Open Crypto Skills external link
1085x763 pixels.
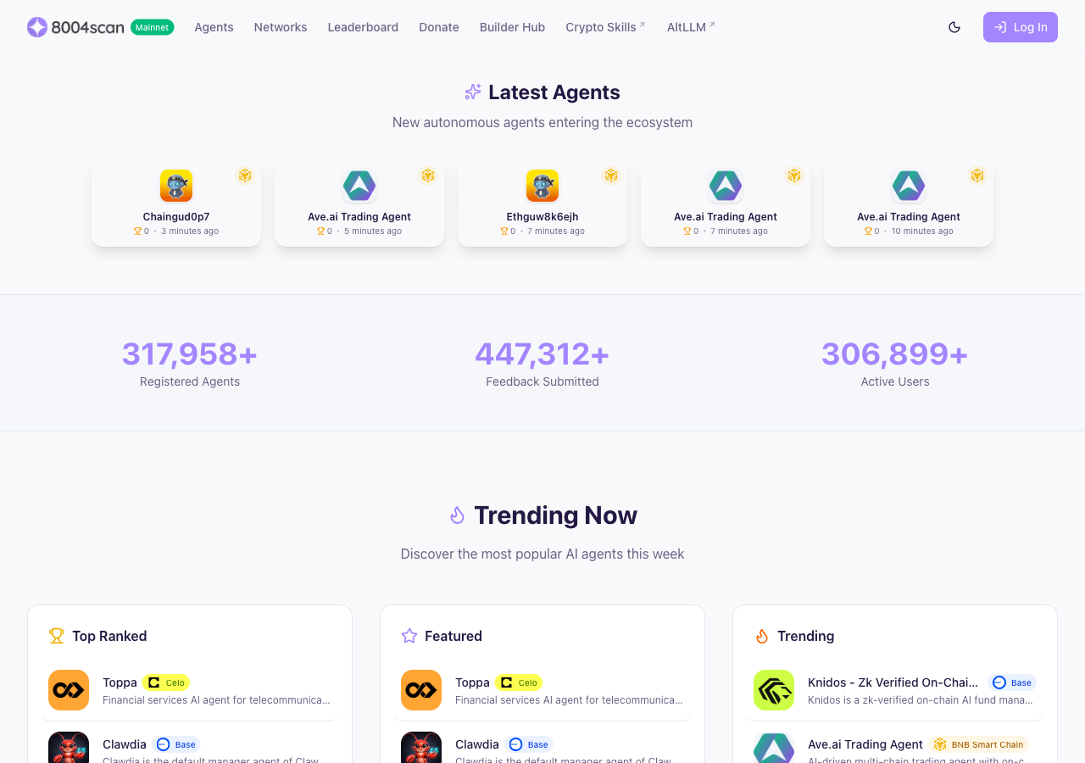click(605, 27)
